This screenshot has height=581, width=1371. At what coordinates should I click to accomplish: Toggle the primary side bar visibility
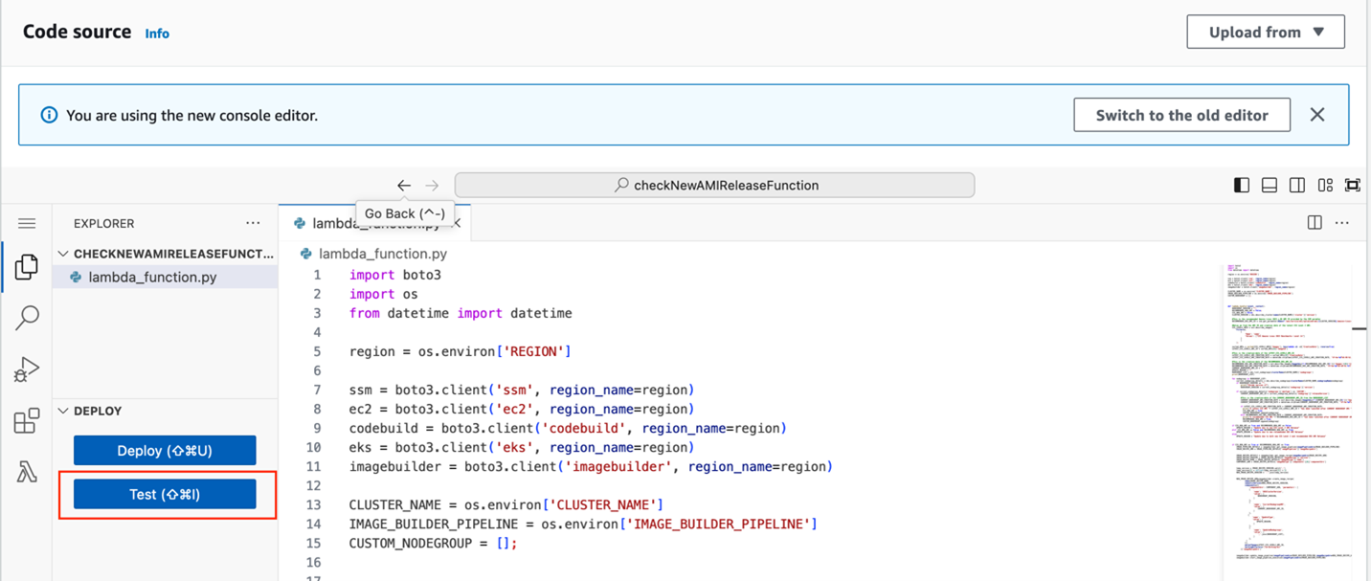(x=1242, y=185)
